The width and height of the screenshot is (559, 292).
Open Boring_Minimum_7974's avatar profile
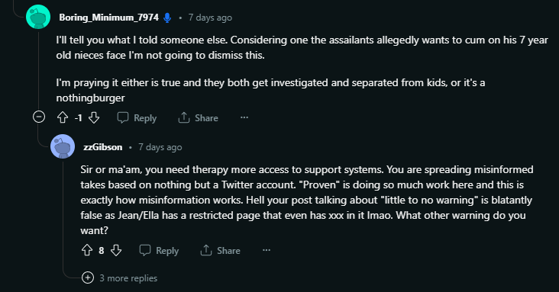pyautogui.click(x=38, y=17)
